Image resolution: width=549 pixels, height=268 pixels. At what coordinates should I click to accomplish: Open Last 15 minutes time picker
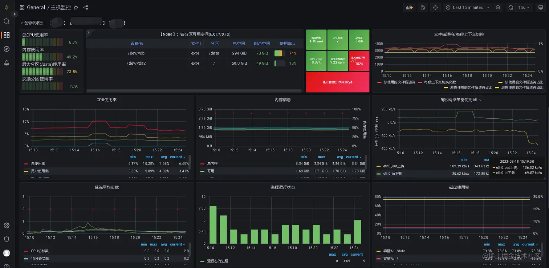[x=468, y=7]
